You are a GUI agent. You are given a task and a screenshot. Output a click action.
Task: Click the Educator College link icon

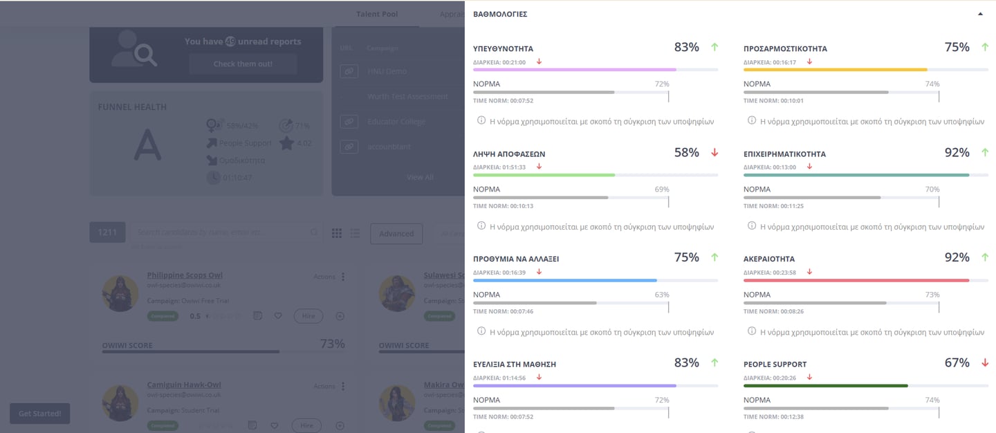pos(351,122)
